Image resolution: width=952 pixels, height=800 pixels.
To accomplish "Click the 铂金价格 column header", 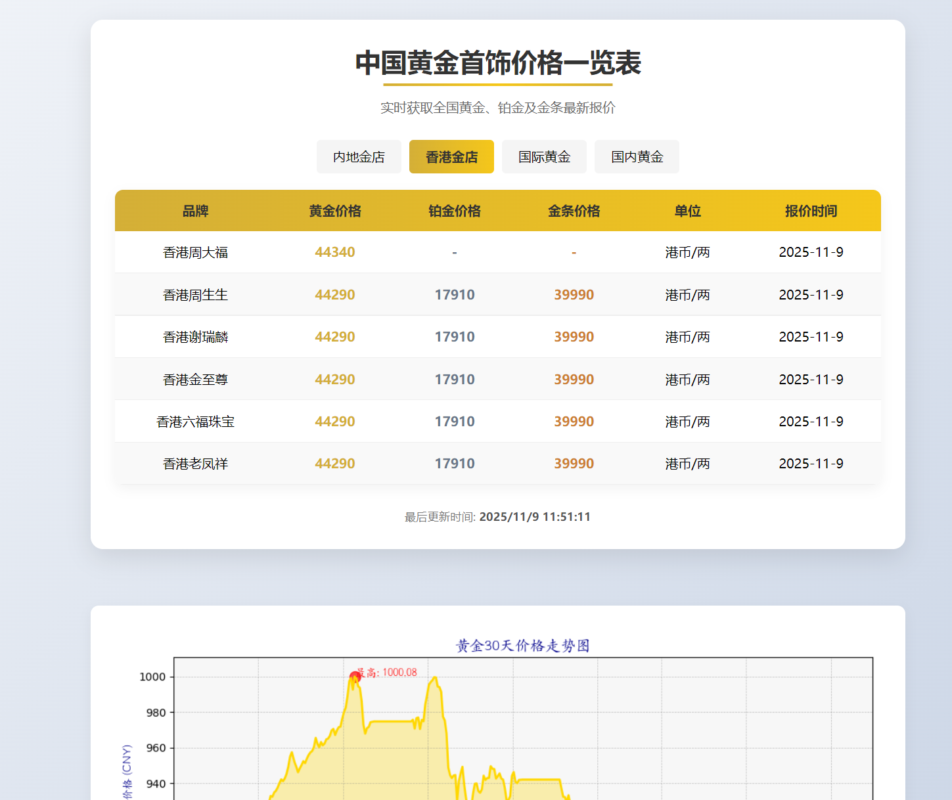I will pos(455,211).
